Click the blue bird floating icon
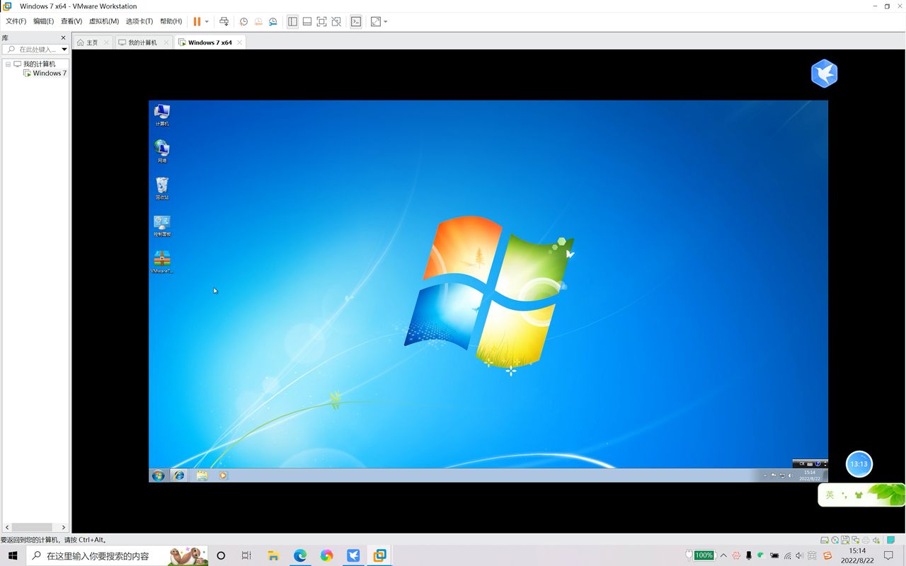Screen dimensions: 906x566 point(825,74)
